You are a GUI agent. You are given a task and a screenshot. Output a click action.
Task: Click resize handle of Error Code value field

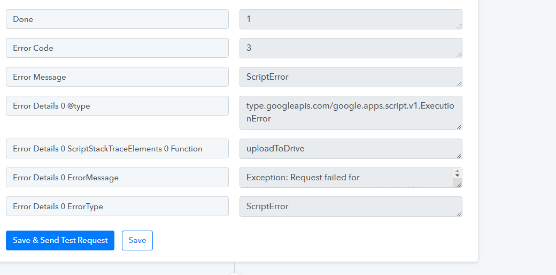coord(459,55)
